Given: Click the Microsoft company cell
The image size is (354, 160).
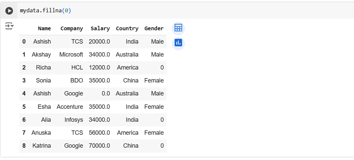Looking at the screenshot, I should [x=71, y=55].
